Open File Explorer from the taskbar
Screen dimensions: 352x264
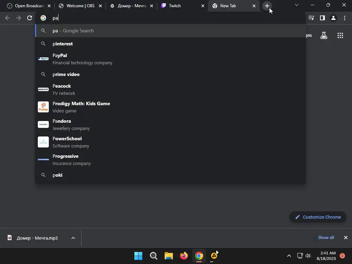point(168,256)
